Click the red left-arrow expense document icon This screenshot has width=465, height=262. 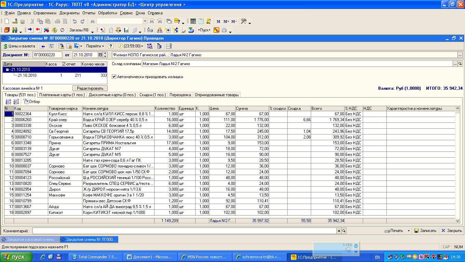38,30
